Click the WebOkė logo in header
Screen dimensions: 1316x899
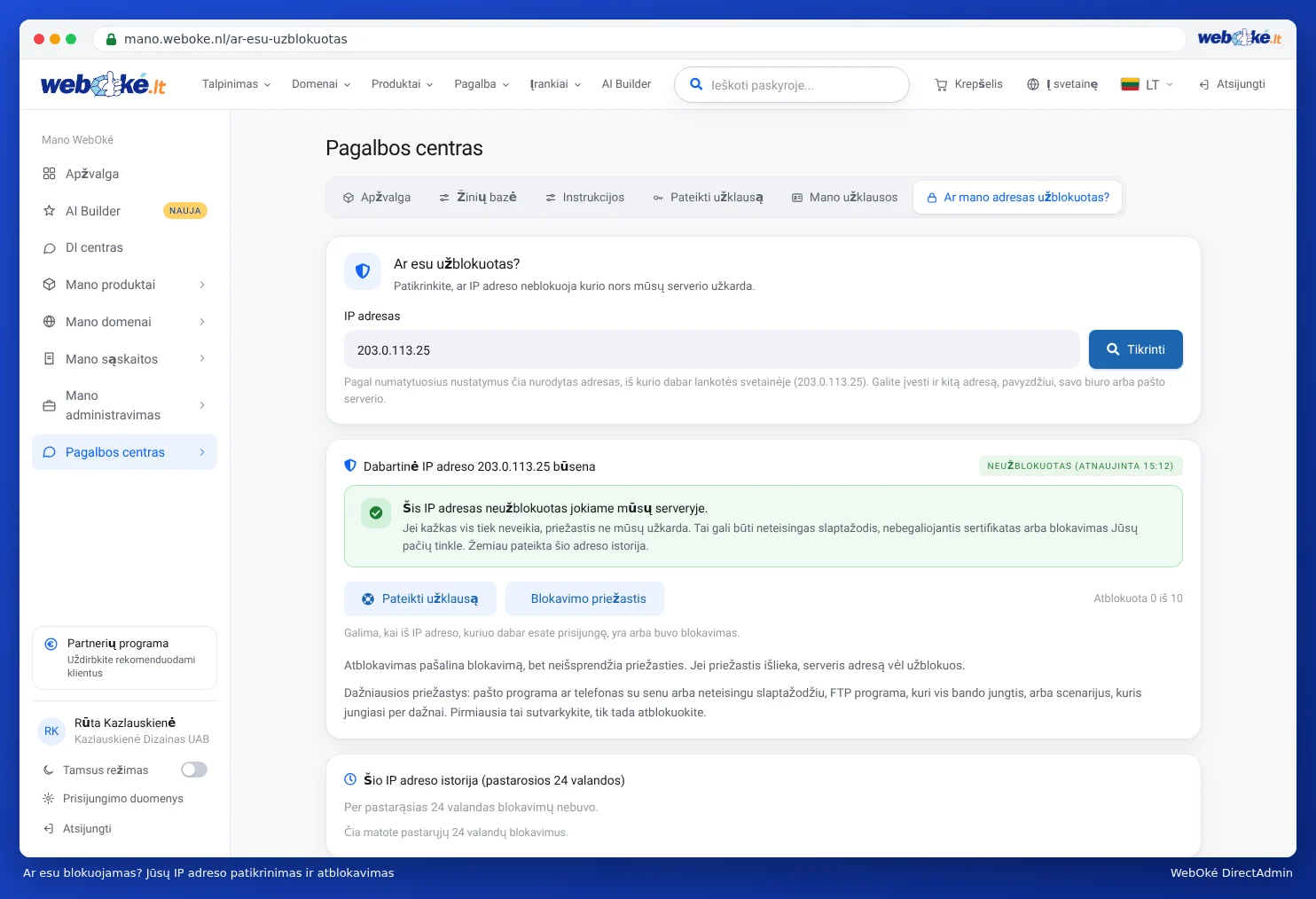coord(103,84)
